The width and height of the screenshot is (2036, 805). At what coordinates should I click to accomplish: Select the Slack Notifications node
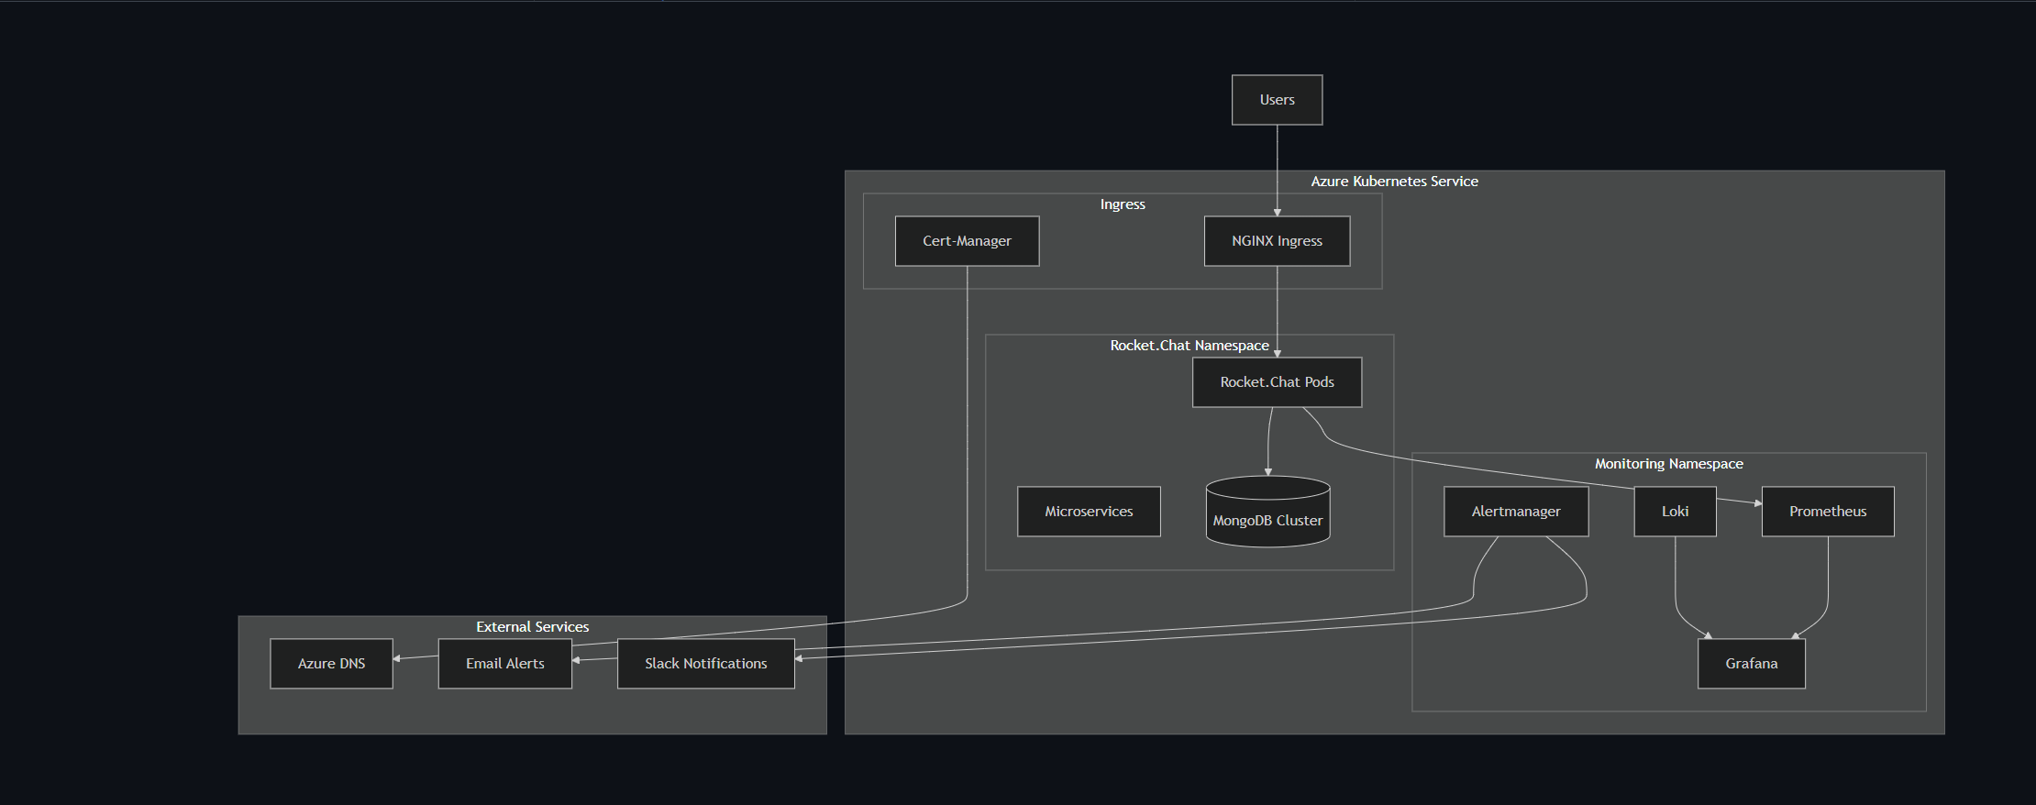click(705, 664)
